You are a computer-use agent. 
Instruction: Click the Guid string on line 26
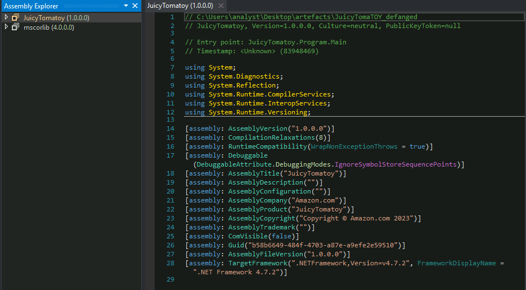point(323,246)
